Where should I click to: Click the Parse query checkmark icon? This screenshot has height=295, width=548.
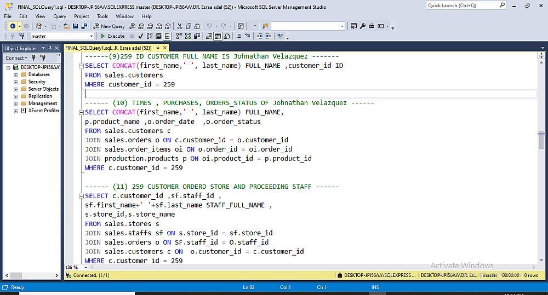pos(142,36)
